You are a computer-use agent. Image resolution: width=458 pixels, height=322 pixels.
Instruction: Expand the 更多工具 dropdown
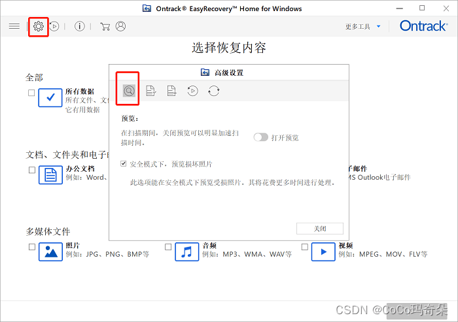pos(362,27)
